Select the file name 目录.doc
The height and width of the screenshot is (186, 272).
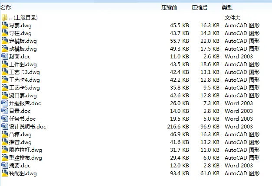[x=20, y=111]
